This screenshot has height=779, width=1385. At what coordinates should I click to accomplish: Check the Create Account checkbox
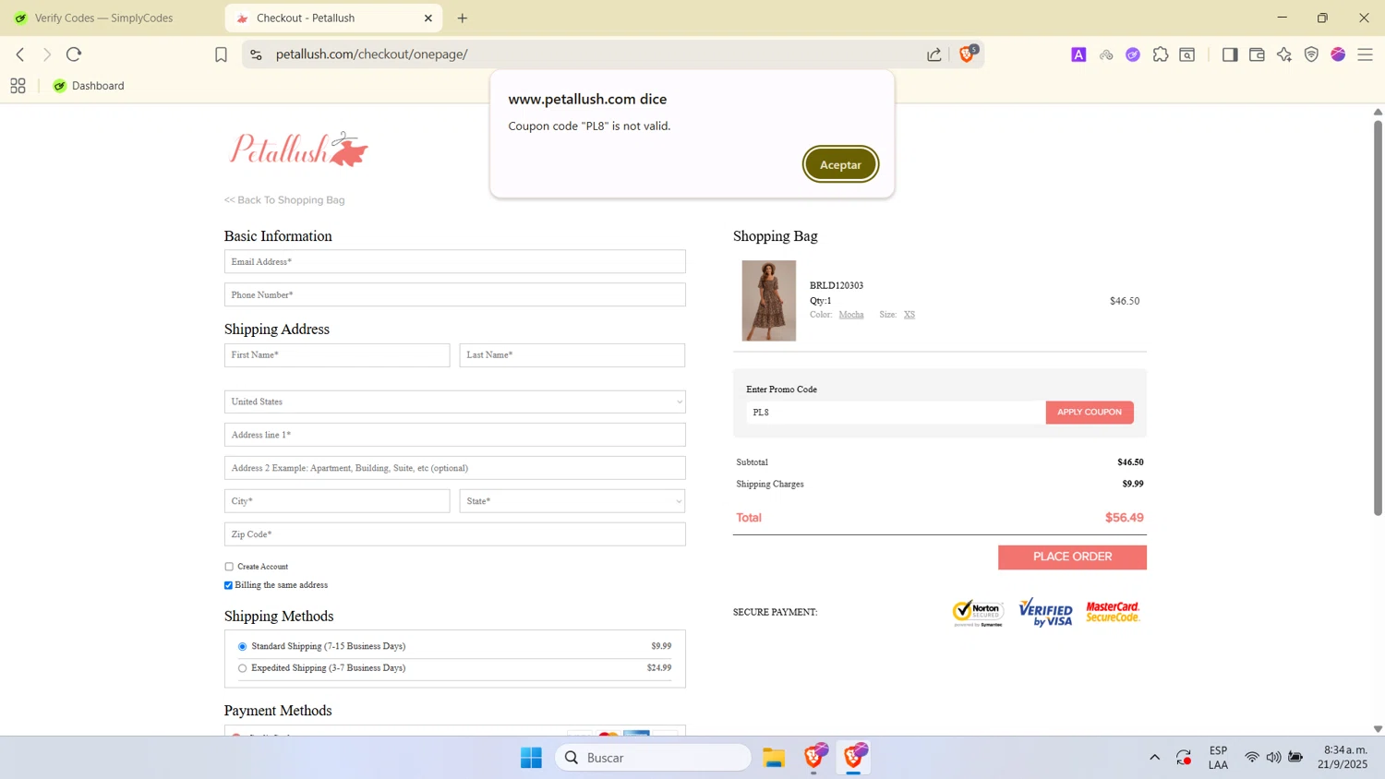coord(229,567)
